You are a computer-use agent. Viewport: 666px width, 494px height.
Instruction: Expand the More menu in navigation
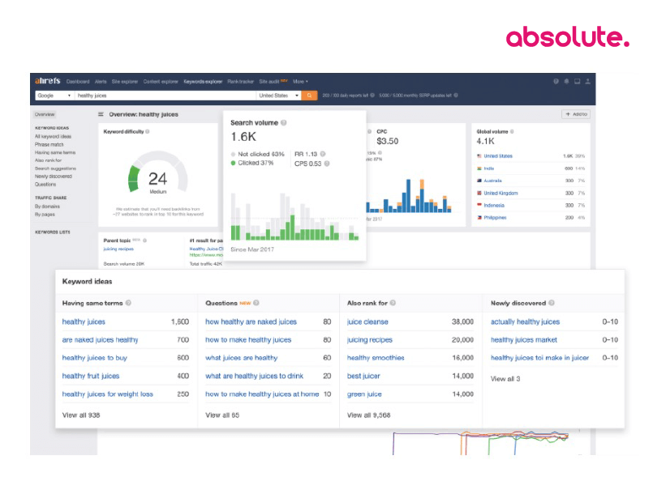300,82
